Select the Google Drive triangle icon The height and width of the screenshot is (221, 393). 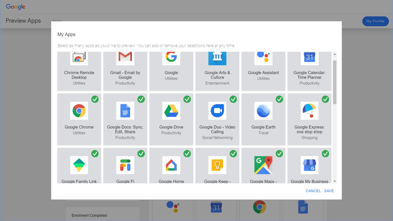pyautogui.click(x=171, y=111)
